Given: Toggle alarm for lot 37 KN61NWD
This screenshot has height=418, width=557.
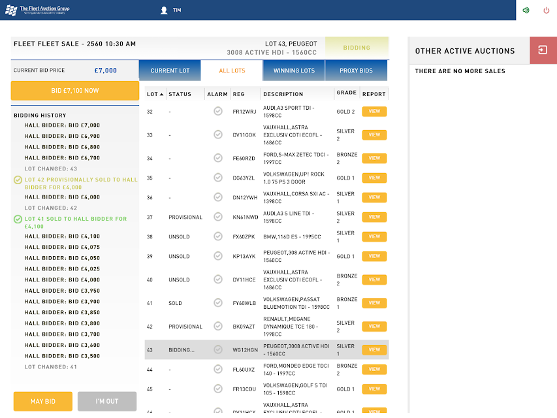Looking at the screenshot, I should pos(218,216).
